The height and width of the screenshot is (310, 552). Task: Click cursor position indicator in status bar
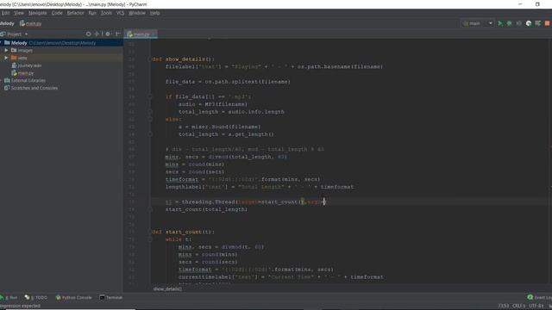coord(504,307)
